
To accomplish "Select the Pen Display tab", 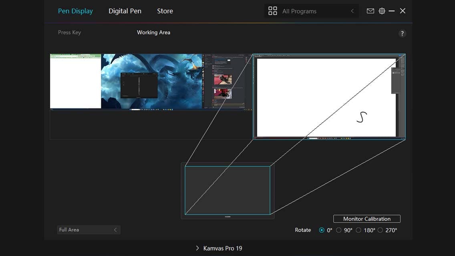I will 75,11.
